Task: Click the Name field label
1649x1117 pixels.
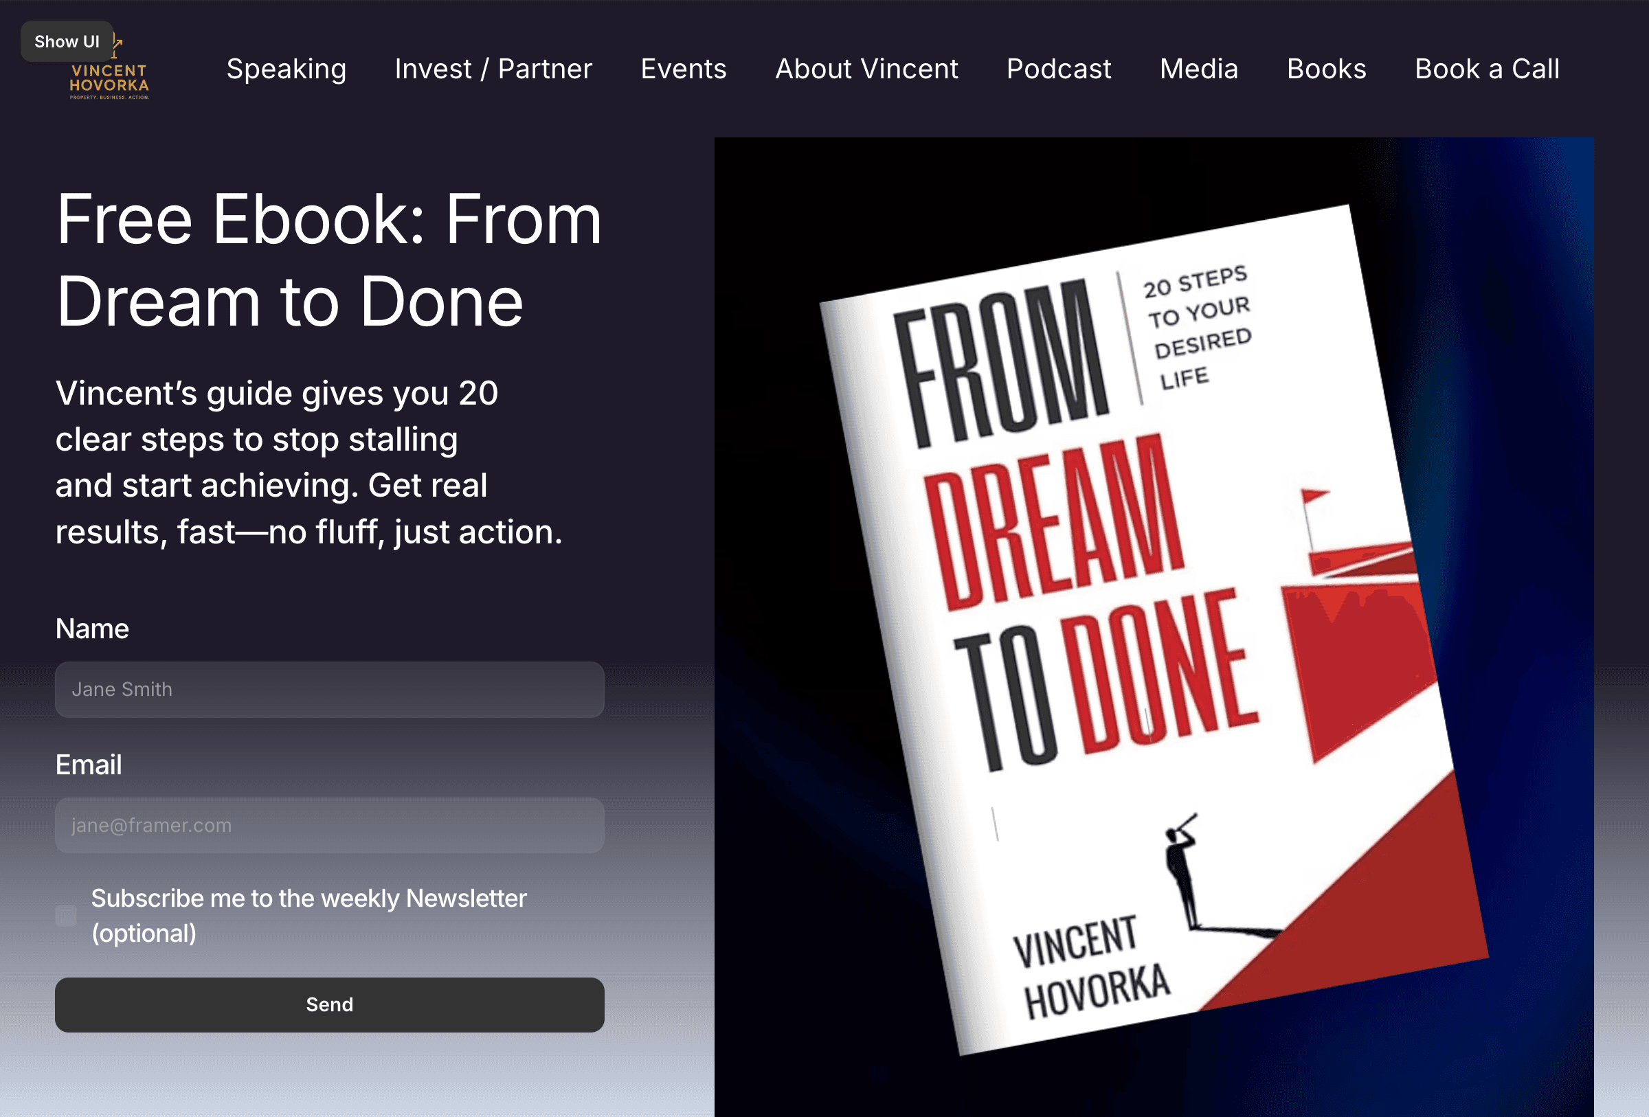Action: (92, 629)
